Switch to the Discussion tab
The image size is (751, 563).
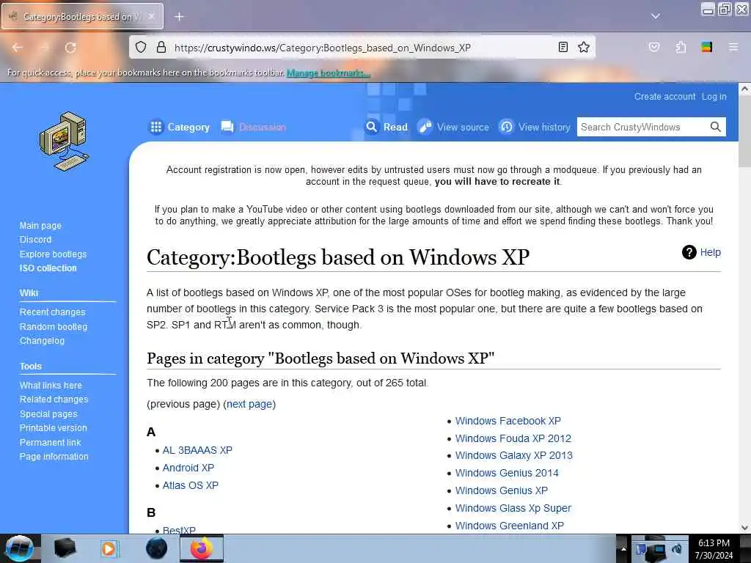click(x=253, y=127)
